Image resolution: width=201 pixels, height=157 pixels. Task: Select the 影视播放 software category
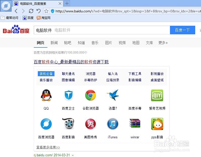pos(157,74)
